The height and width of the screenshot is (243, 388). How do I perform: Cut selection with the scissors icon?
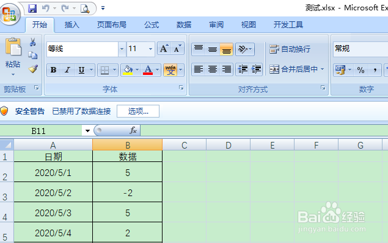tap(32, 42)
